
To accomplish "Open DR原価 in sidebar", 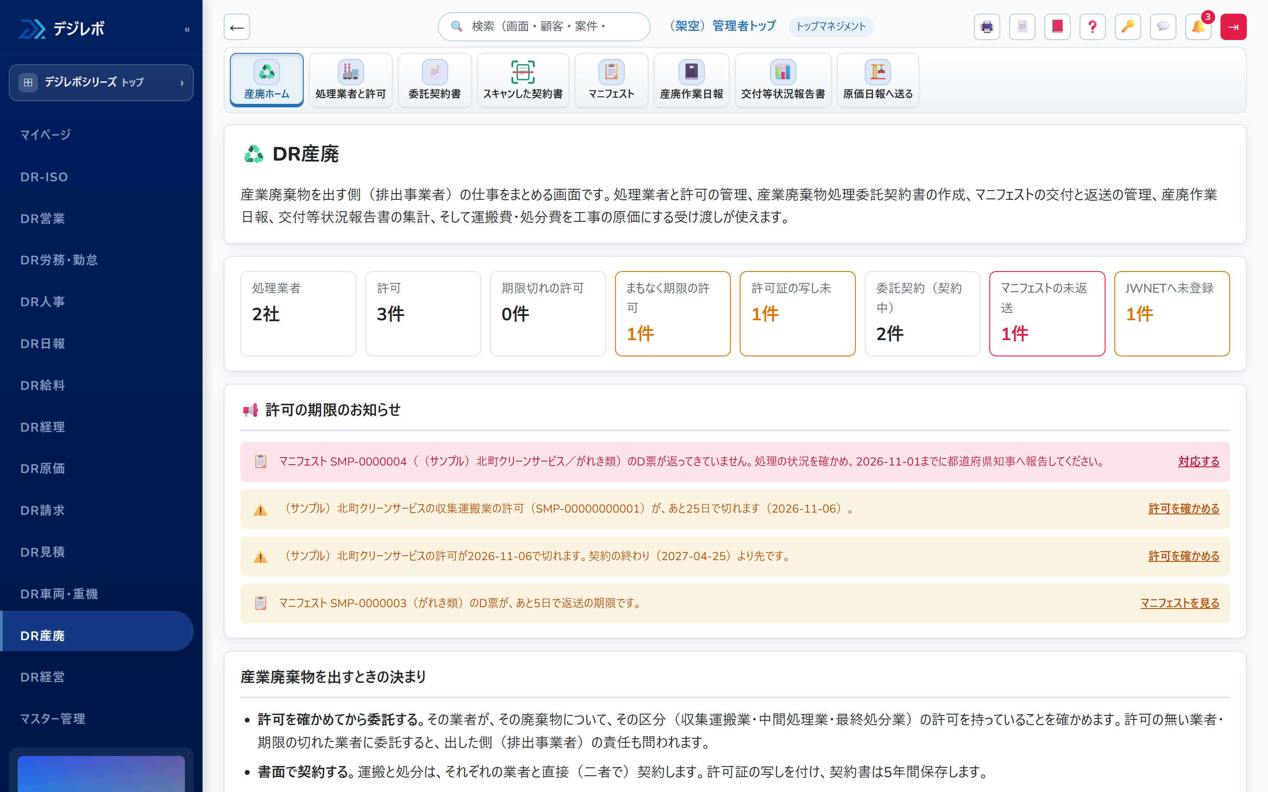I will click(97, 469).
